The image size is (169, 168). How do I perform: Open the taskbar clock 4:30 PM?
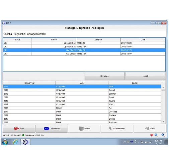(158, 142)
